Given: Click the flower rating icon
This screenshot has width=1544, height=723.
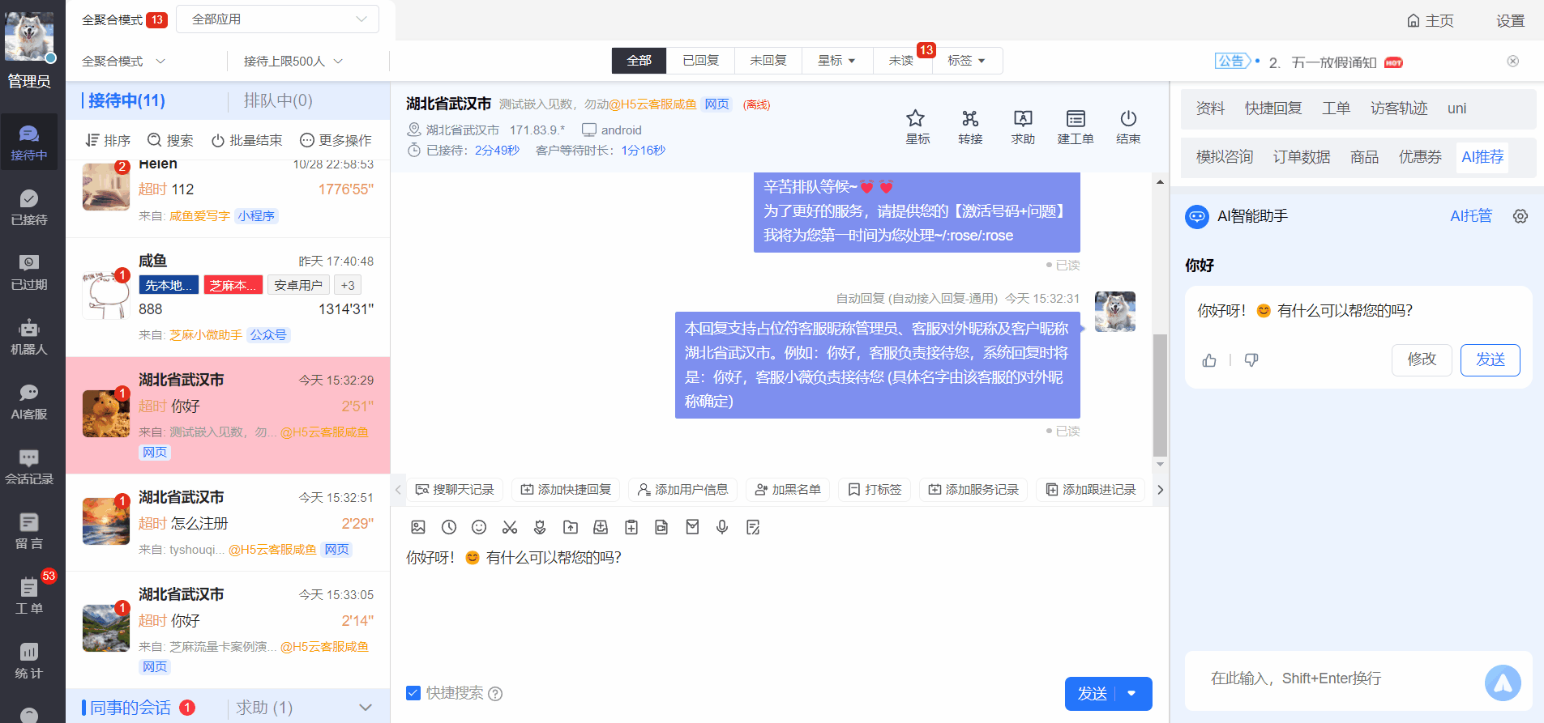Looking at the screenshot, I should point(540,527).
